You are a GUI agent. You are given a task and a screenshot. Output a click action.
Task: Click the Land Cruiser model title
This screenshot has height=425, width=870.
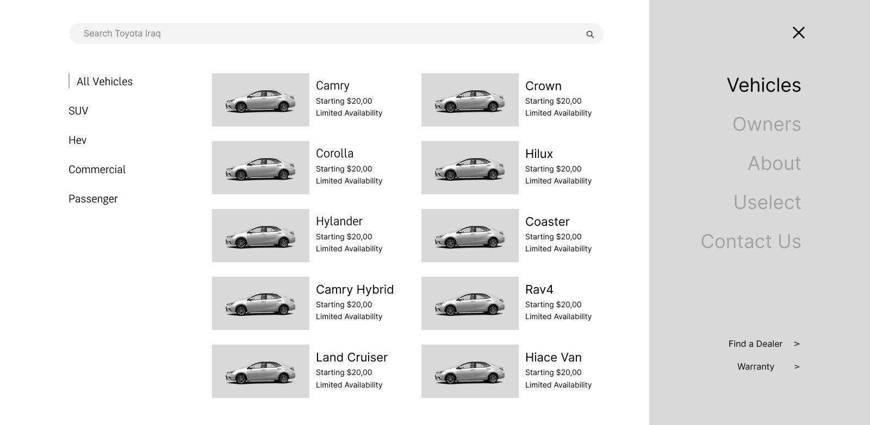352,357
